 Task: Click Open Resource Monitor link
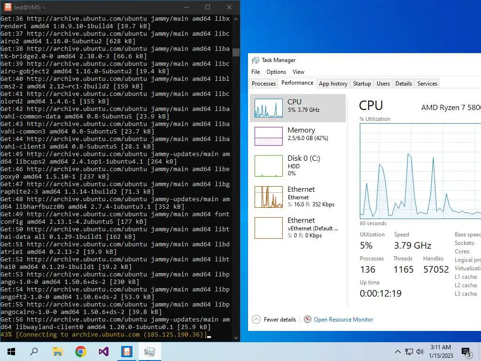click(343, 320)
